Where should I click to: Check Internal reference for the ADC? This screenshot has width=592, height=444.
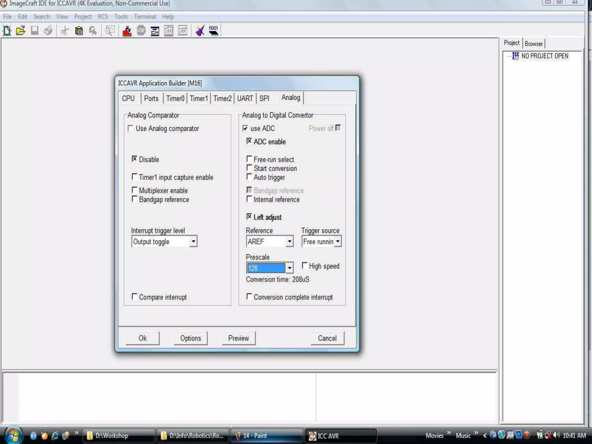click(x=249, y=199)
